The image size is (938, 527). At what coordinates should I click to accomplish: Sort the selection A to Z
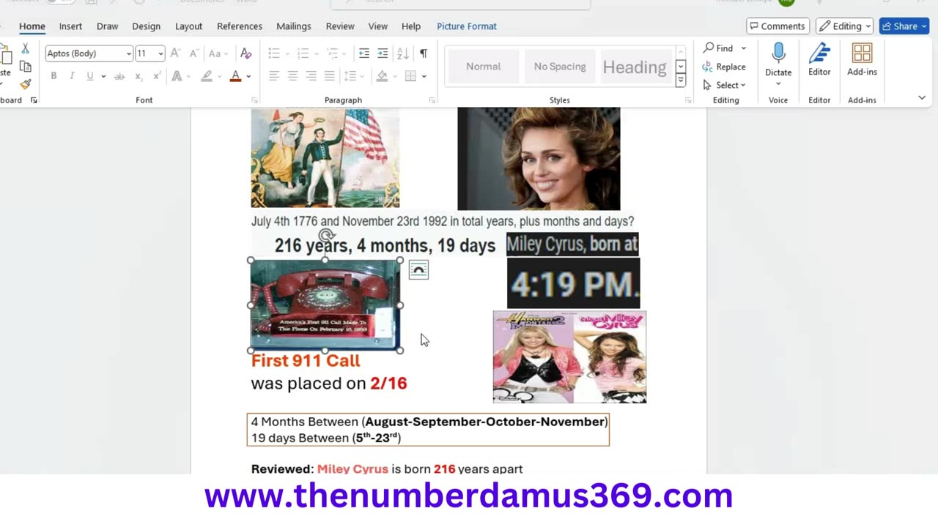[x=402, y=53]
